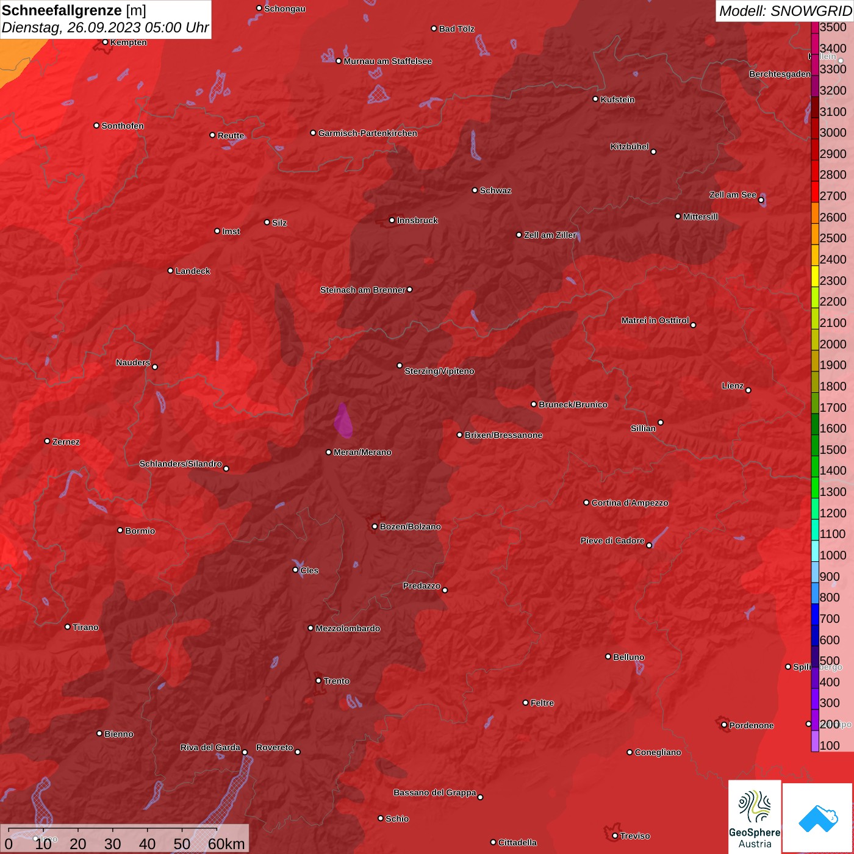Click the Schongau label

click(285, 9)
